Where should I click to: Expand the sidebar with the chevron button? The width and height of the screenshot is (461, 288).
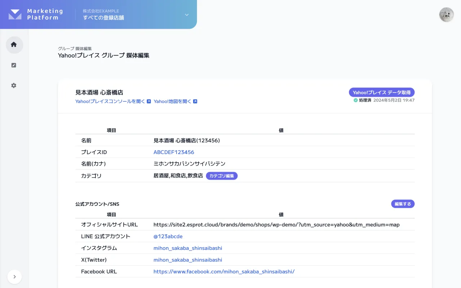pyautogui.click(x=14, y=277)
